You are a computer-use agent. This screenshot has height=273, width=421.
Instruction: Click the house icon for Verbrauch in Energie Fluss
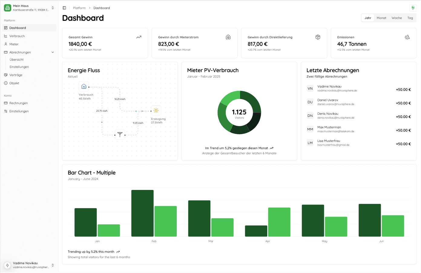(x=84, y=86)
